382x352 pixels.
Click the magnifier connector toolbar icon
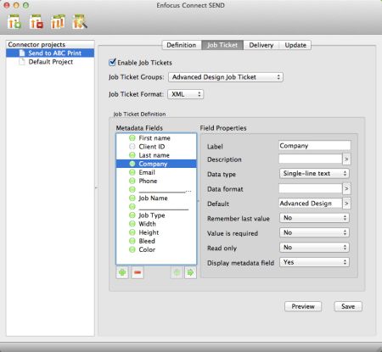click(80, 22)
